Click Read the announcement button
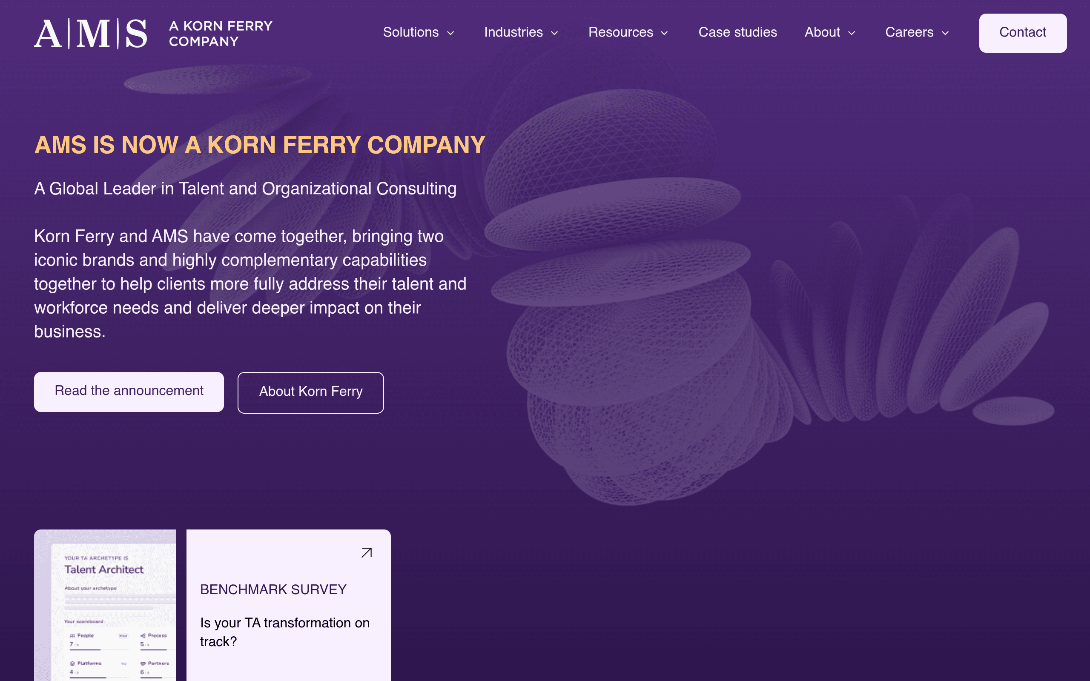1090x681 pixels. click(129, 392)
